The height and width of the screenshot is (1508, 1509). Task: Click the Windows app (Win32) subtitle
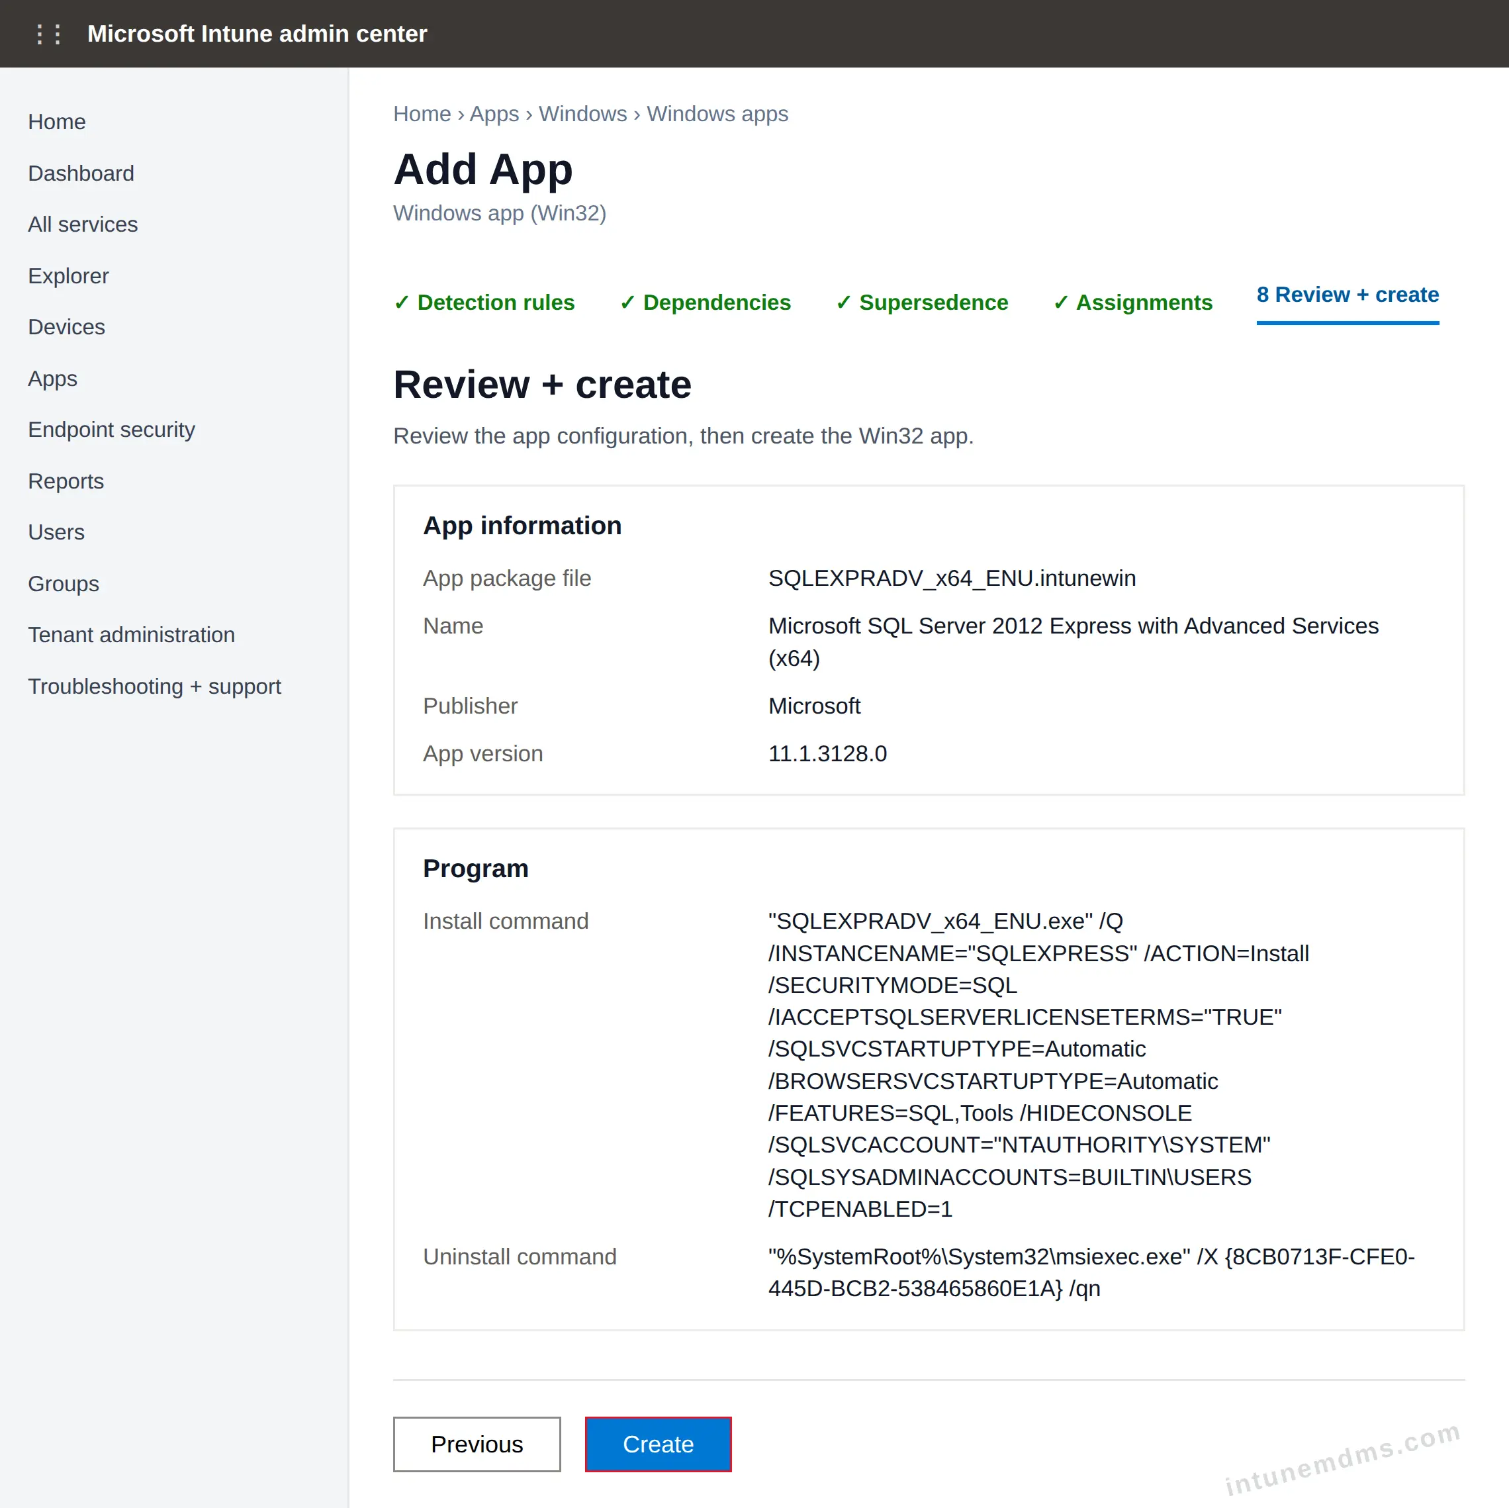(x=500, y=213)
